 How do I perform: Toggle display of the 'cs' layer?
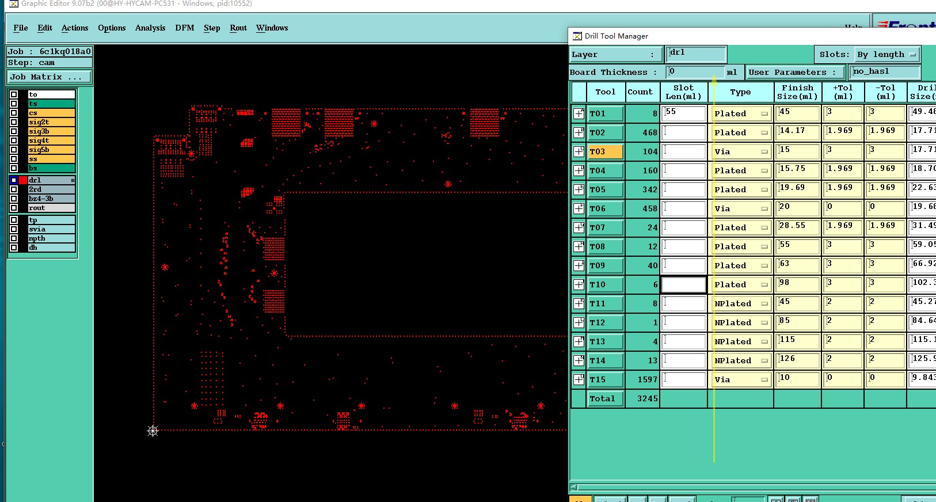tap(14, 113)
